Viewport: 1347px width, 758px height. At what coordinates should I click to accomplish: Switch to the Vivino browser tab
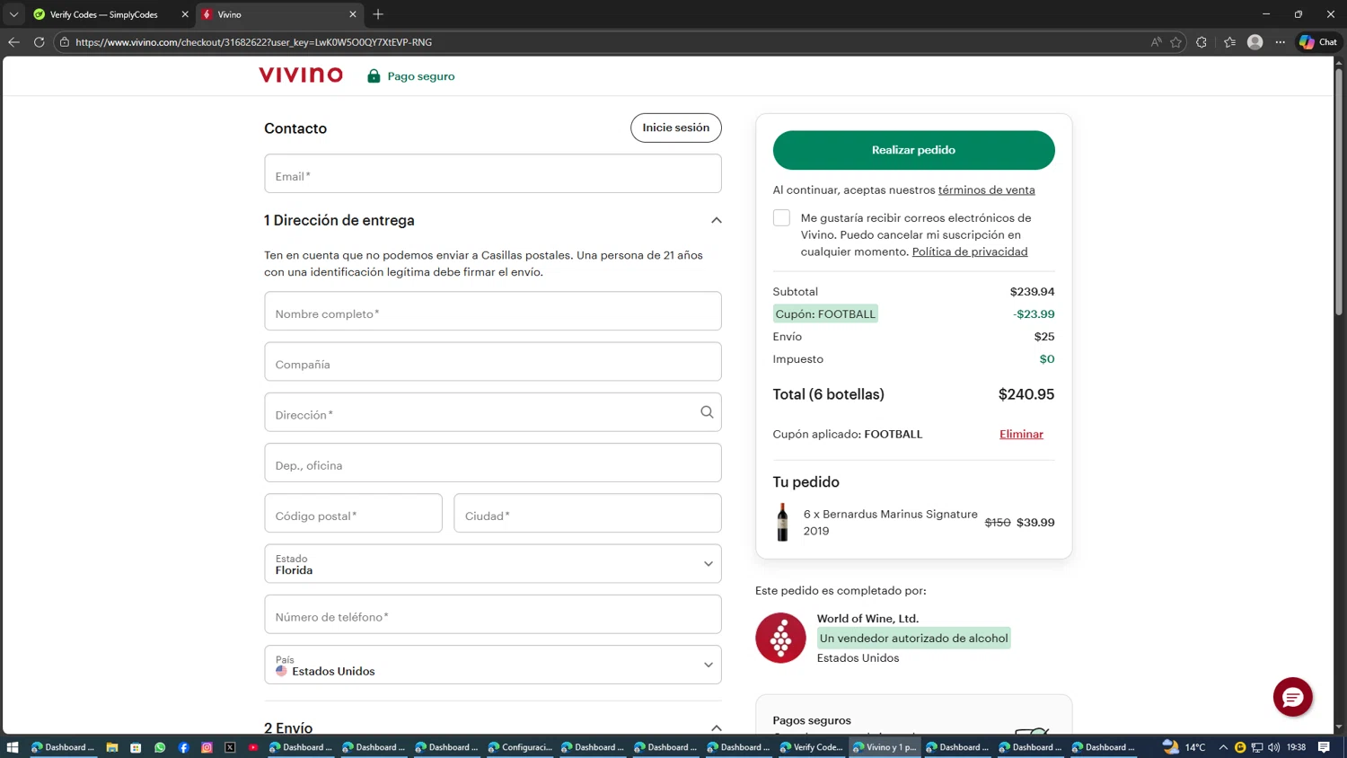tap(278, 14)
